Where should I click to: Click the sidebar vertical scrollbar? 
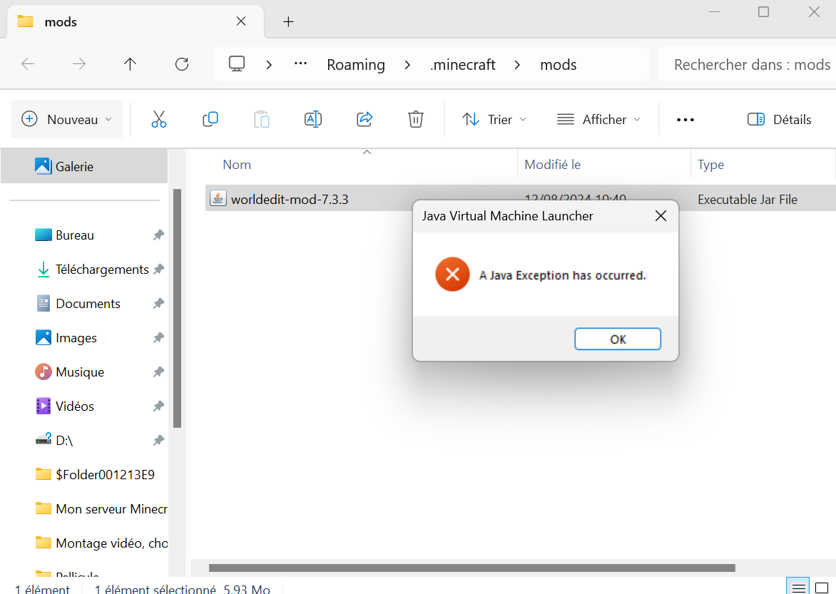(177, 308)
